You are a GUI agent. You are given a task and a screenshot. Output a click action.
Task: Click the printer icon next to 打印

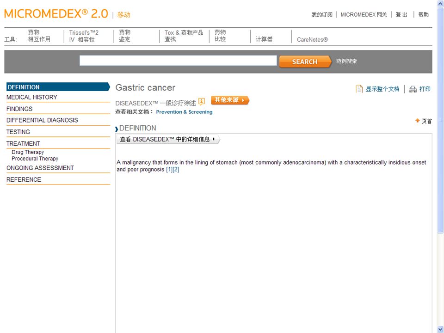413,89
